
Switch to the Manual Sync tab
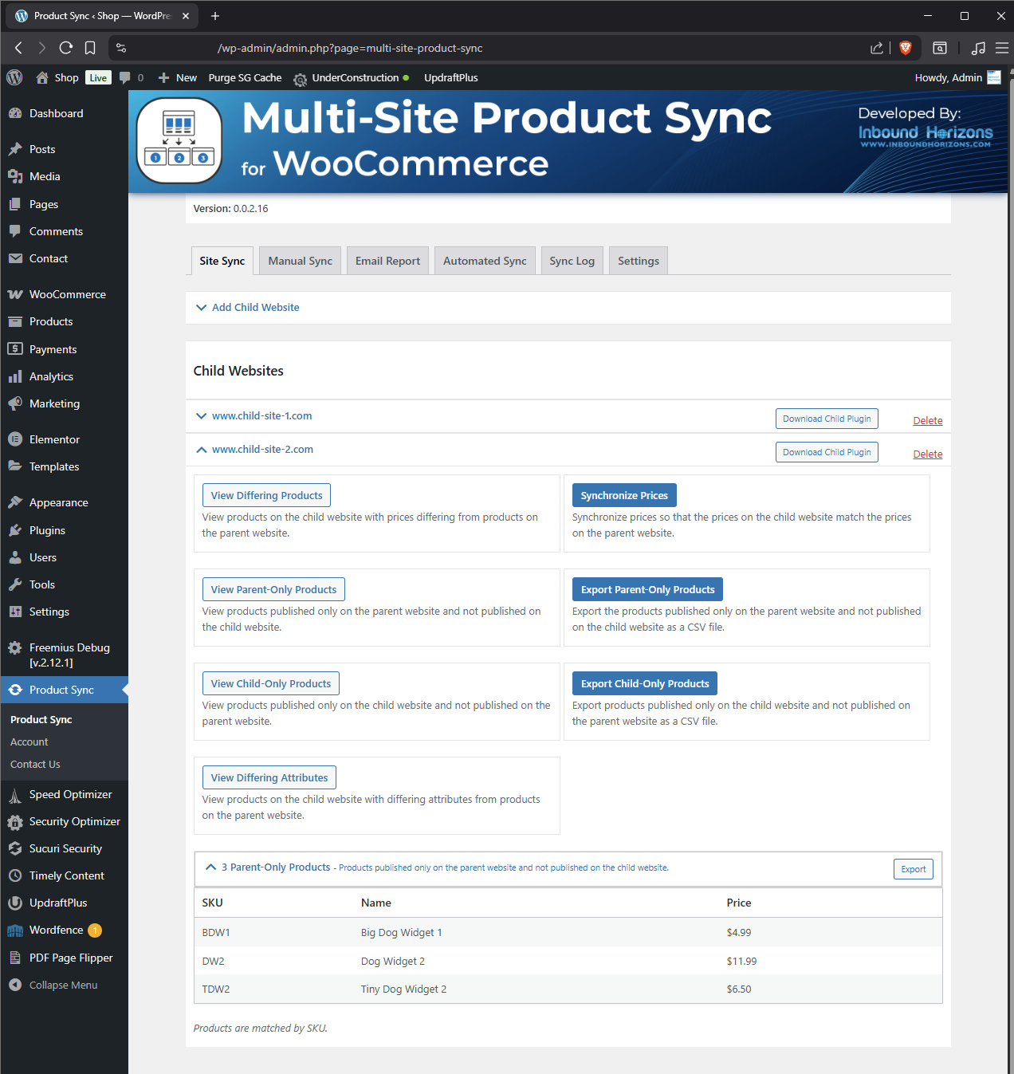point(300,261)
